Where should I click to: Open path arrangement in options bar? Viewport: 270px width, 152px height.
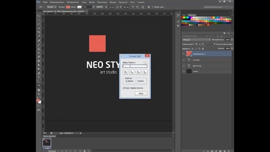click(143, 7)
